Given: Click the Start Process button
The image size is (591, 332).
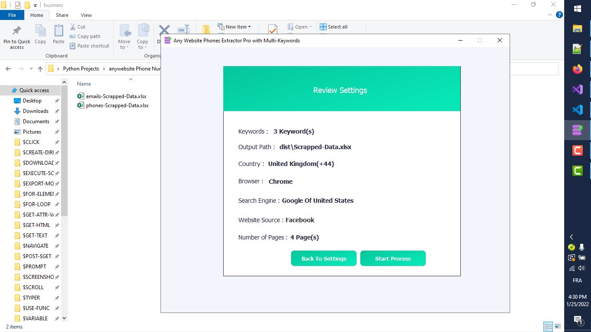Looking at the screenshot, I should point(393,259).
